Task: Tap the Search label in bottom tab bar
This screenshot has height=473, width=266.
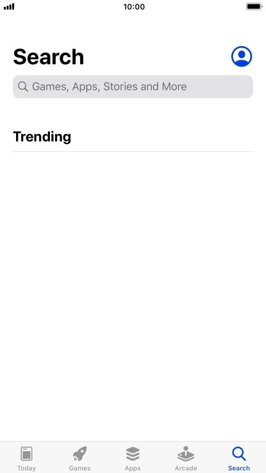Action: point(239,468)
